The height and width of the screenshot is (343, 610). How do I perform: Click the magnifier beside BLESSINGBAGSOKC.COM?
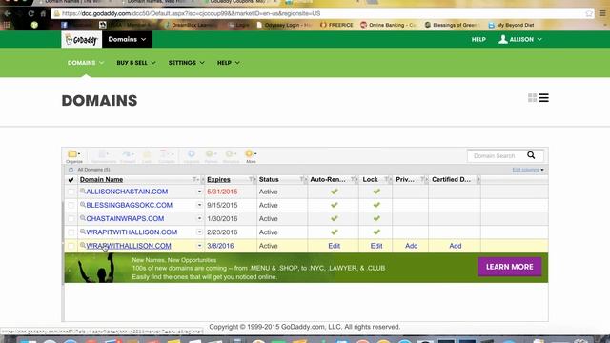coord(83,205)
